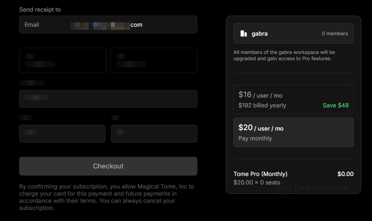Click the Tome Pro (Monthly) line item
This screenshot has height=221, width=372.
(260, 174)
